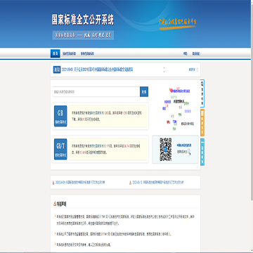253x253 pixels.
Task: Select the white search side tab with magnifier
Action: tap(202, 93)
